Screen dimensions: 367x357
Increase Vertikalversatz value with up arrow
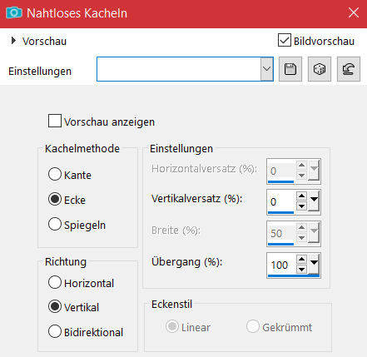pyautogui.click(x=301, y=196)
